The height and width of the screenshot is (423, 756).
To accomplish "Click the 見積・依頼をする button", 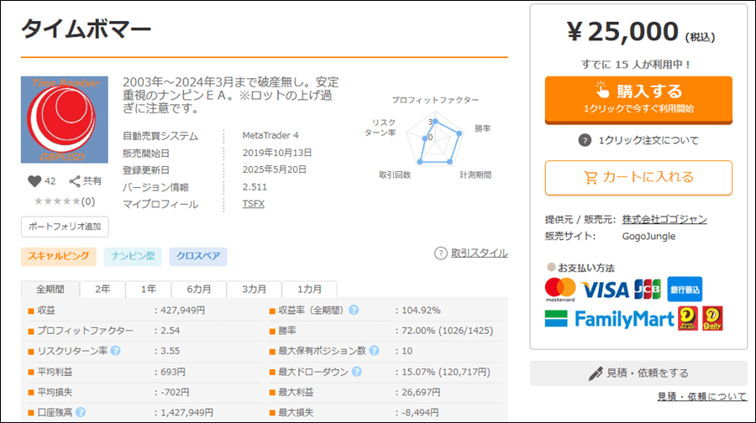I will tap(638, 373).
